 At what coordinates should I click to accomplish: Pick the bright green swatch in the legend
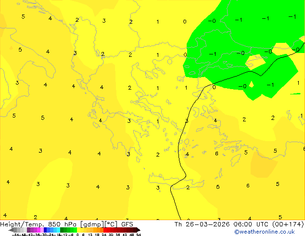[75, 230]
